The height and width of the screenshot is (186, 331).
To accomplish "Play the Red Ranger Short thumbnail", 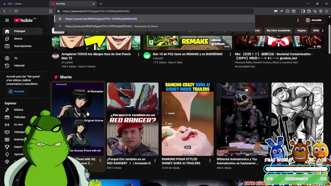I will pos(133,119).
